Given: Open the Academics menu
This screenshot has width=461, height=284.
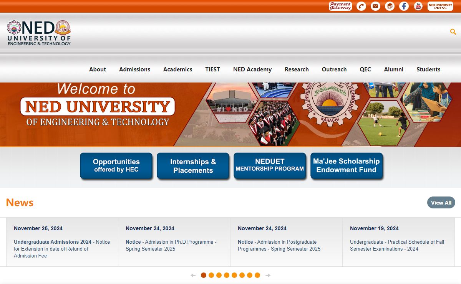Looking at the screenshot, I should click(x=177, y=69).
